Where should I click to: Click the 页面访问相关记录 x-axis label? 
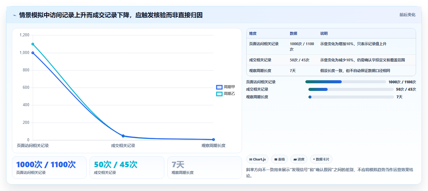tap(33, 146)
